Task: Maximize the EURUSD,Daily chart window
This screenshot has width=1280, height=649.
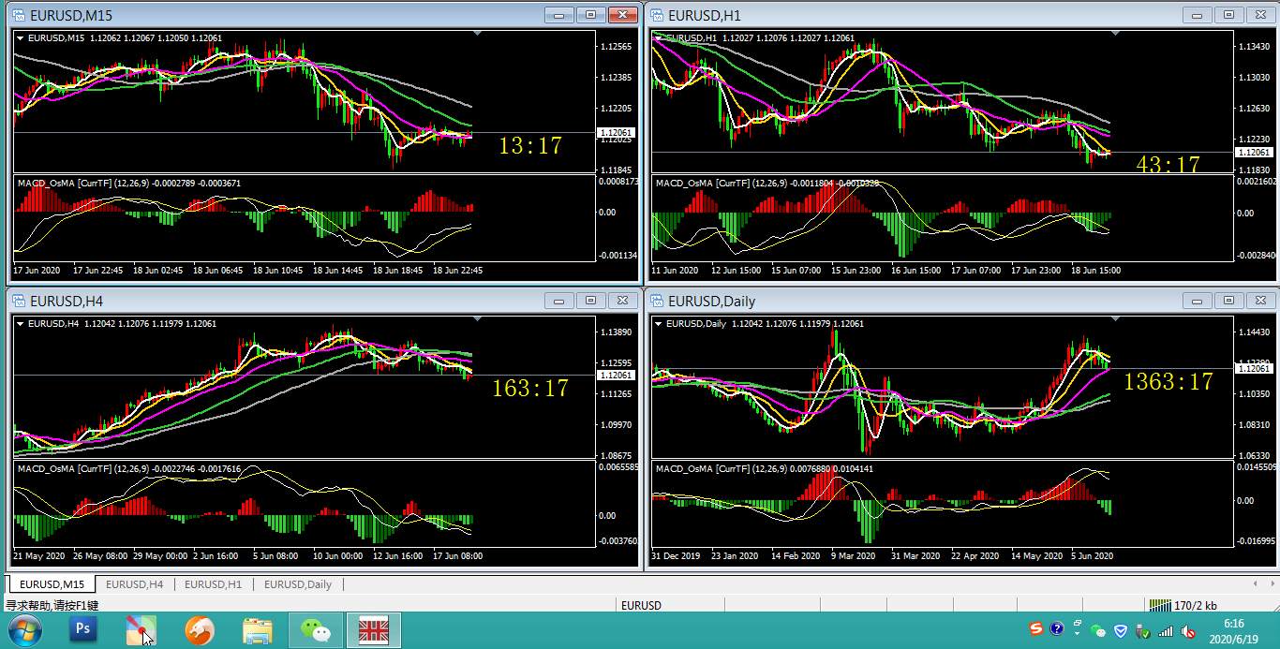Action: click(1229, 300)
